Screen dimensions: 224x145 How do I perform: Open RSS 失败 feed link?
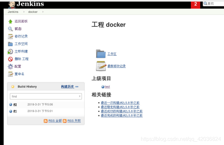74,121
